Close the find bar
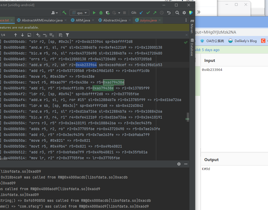Image resolution: width=268 pixels, height=210 pixels. click(187, 35)
